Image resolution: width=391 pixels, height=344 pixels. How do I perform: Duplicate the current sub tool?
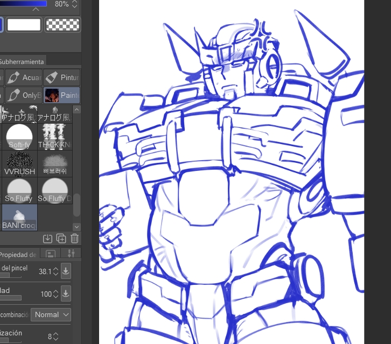[x=61, y=238]
